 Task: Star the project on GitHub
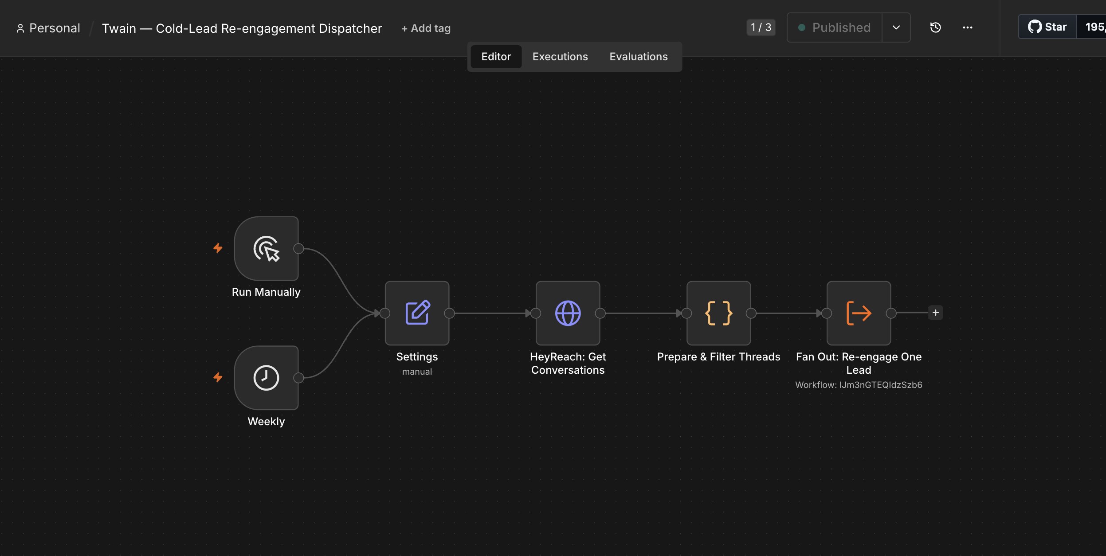[1047, 27]
